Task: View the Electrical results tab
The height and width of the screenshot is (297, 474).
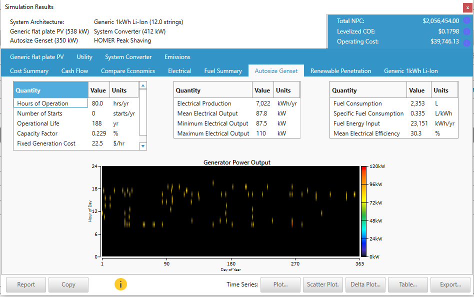Action: [179, 70]
